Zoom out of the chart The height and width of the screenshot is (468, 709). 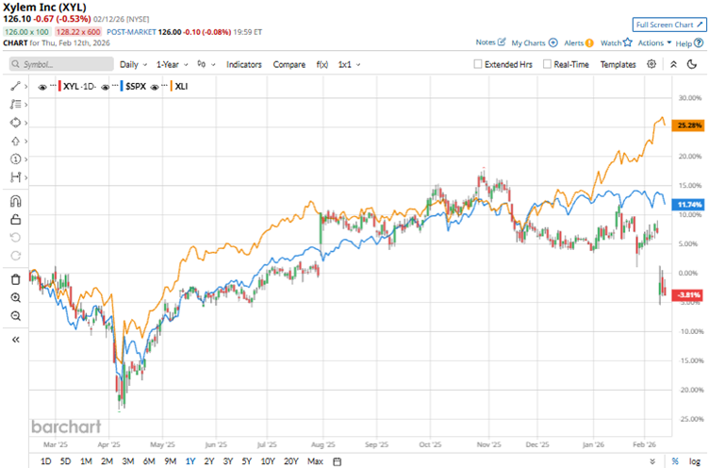[x=15, y=315]
